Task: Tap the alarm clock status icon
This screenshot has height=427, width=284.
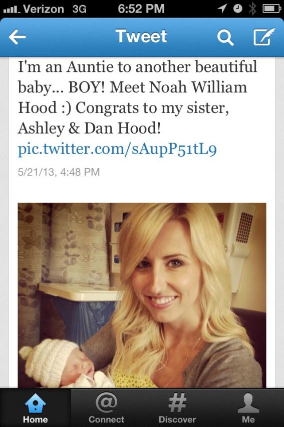Action: pyautogui.click(x=238, y=9)
